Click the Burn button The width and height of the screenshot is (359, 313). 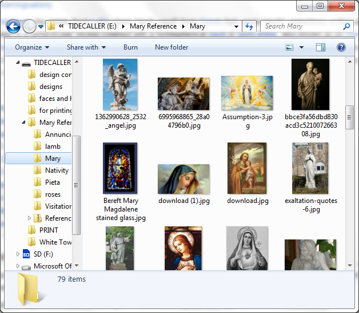coord(130,47)
